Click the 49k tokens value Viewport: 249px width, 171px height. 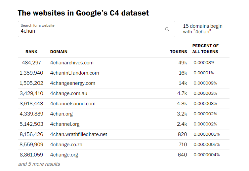183,63
